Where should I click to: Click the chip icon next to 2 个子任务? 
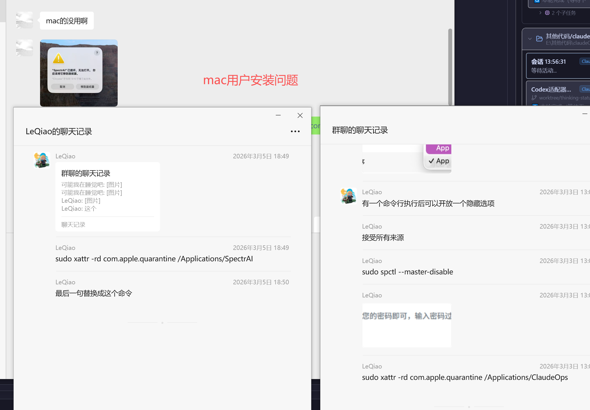[547, 13]
